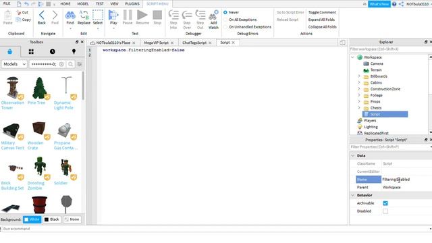Image resolution: width=432 pixels, height=243 pixels.
Task: Click the What's New button
Action: (x=379, y=4)
